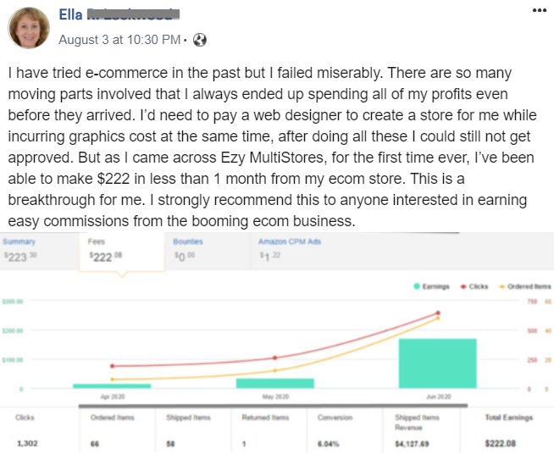Click the public audience globe icon
The image size is (554, 460).
point(200,39)
